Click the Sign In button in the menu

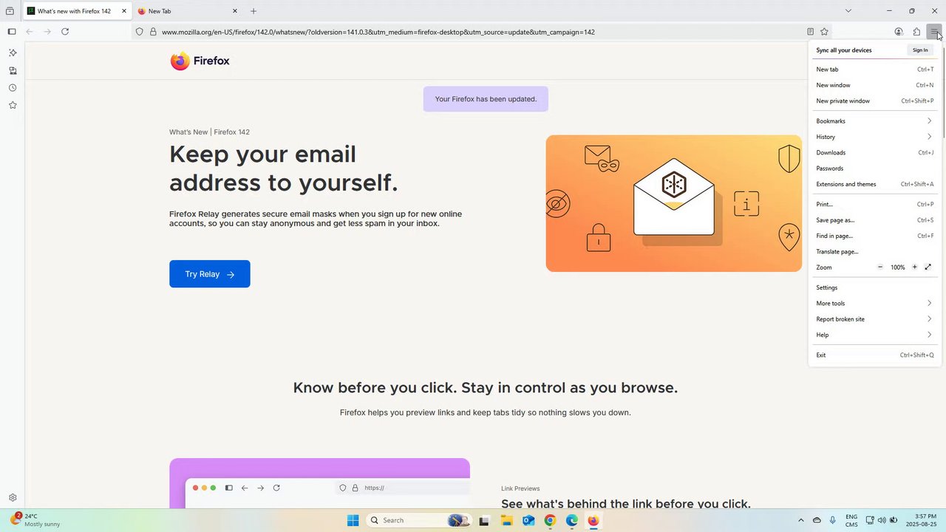pyautogui.click(x=920, y=50)
